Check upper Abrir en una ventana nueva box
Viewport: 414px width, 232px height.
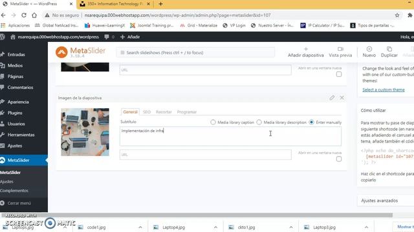(339, 74)
